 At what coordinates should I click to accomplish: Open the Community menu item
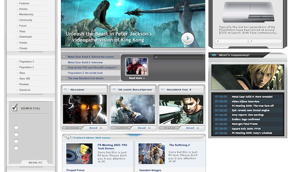click(26, 20)
